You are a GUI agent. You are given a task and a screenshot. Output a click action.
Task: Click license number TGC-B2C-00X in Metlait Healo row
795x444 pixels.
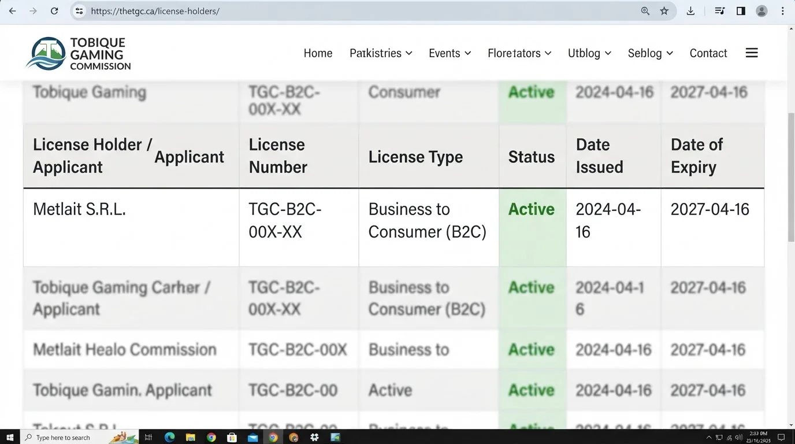(x=298, y=350)
